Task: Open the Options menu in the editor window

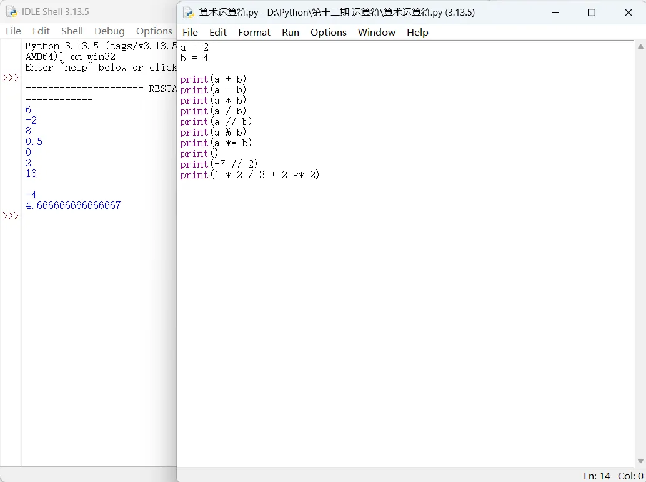Action: [329, 32]
